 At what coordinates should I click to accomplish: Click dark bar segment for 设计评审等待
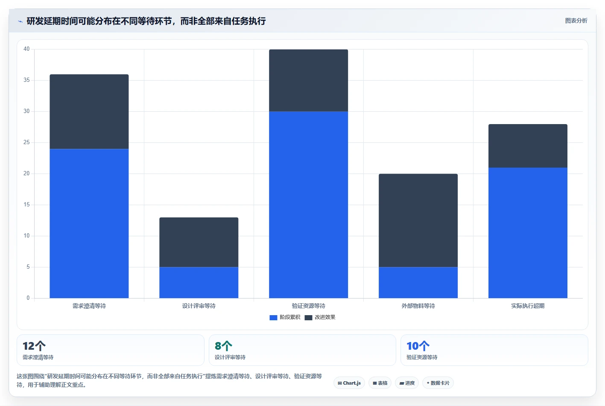pyautogui.click(x=199, y=242)
